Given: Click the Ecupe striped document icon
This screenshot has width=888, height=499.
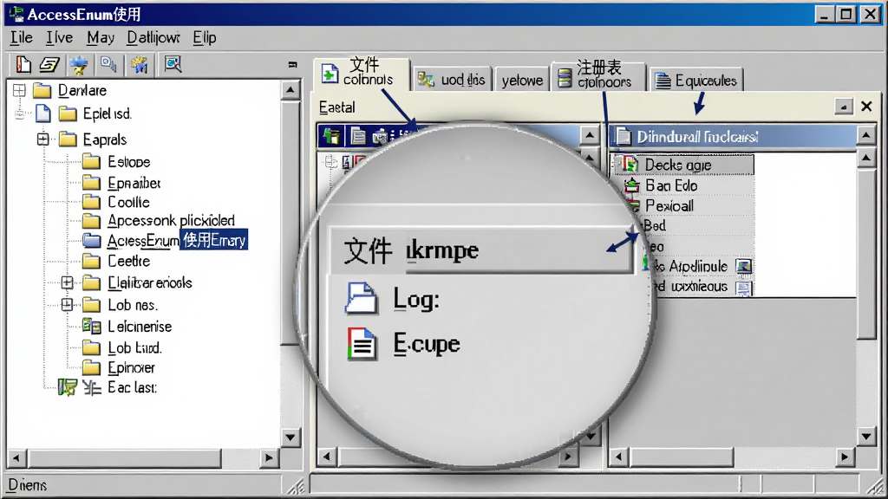Looking at the screenshot, I should coord(362,343).
